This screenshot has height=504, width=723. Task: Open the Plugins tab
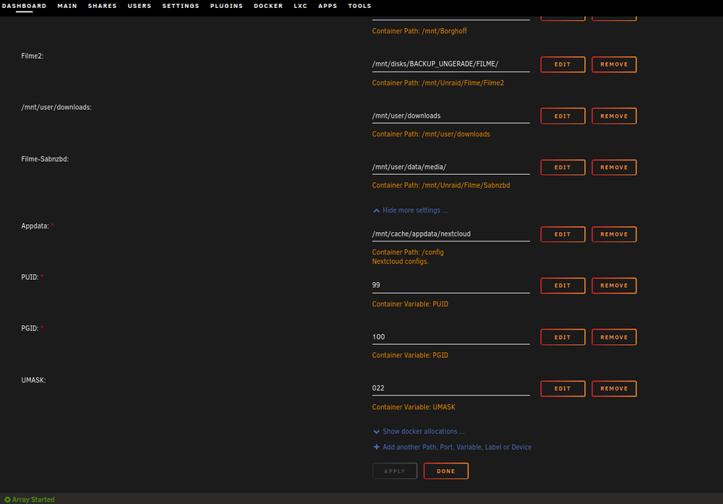pos(226,6)
